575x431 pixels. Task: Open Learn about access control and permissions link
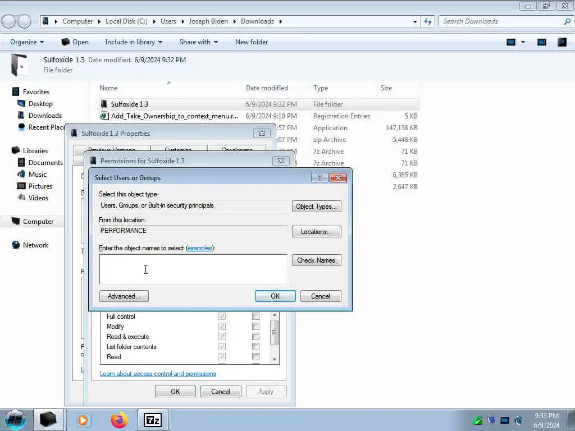158,374
